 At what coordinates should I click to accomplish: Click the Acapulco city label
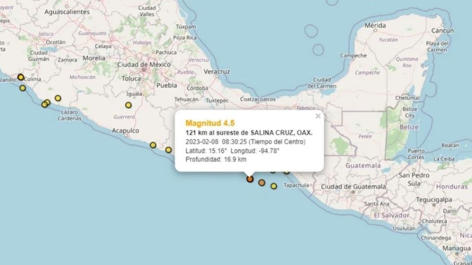(x=125, y=131)
